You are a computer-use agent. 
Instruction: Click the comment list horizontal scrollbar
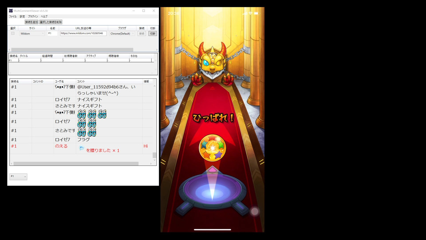pyautogui.click(x=76, y=164)
